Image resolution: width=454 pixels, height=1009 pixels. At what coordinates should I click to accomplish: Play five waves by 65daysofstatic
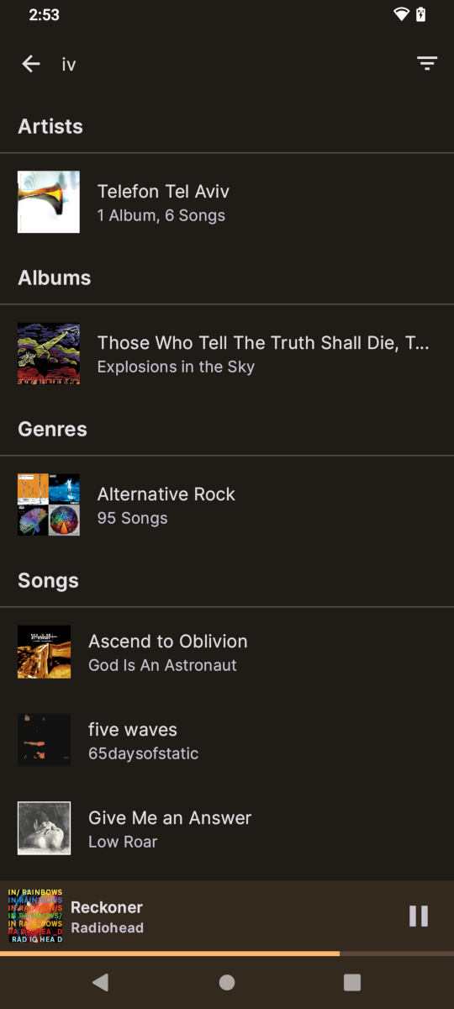coord(227,740)
